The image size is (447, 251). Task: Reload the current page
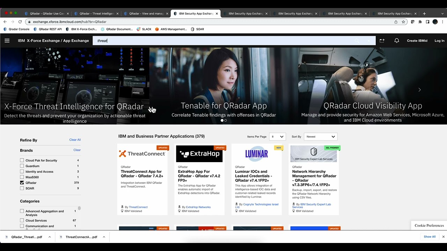[20, 22]
